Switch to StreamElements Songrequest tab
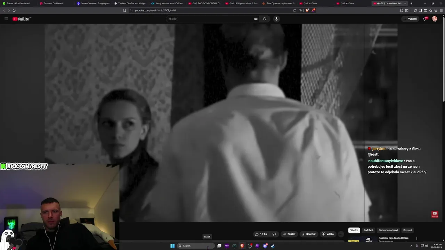The width and height of the screenshot is (445, 250). tap(92, 3)
